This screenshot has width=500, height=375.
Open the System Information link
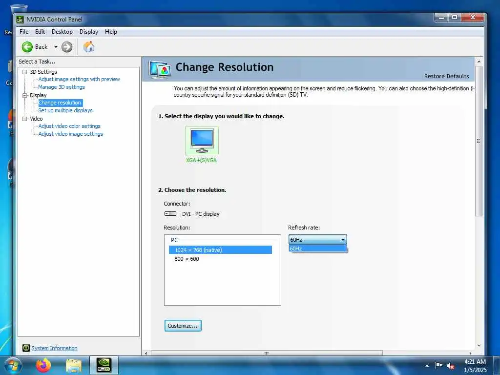(x=54, y=348)
